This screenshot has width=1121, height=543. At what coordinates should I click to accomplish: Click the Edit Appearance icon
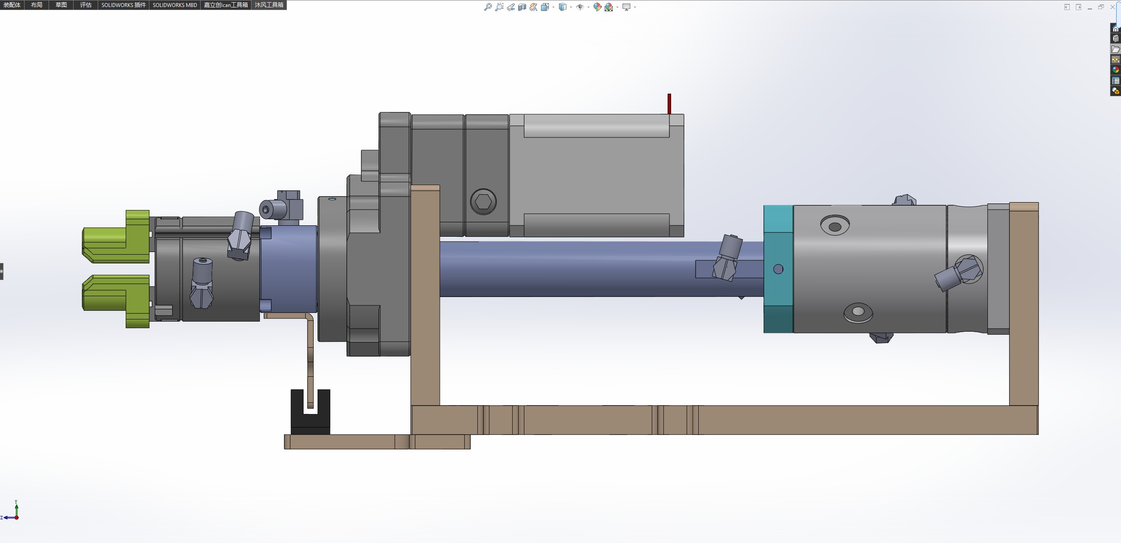[597, 7]
